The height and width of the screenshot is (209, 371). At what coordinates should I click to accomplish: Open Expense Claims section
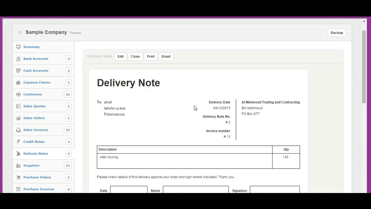pyautogui.click(x=37, y=82)
